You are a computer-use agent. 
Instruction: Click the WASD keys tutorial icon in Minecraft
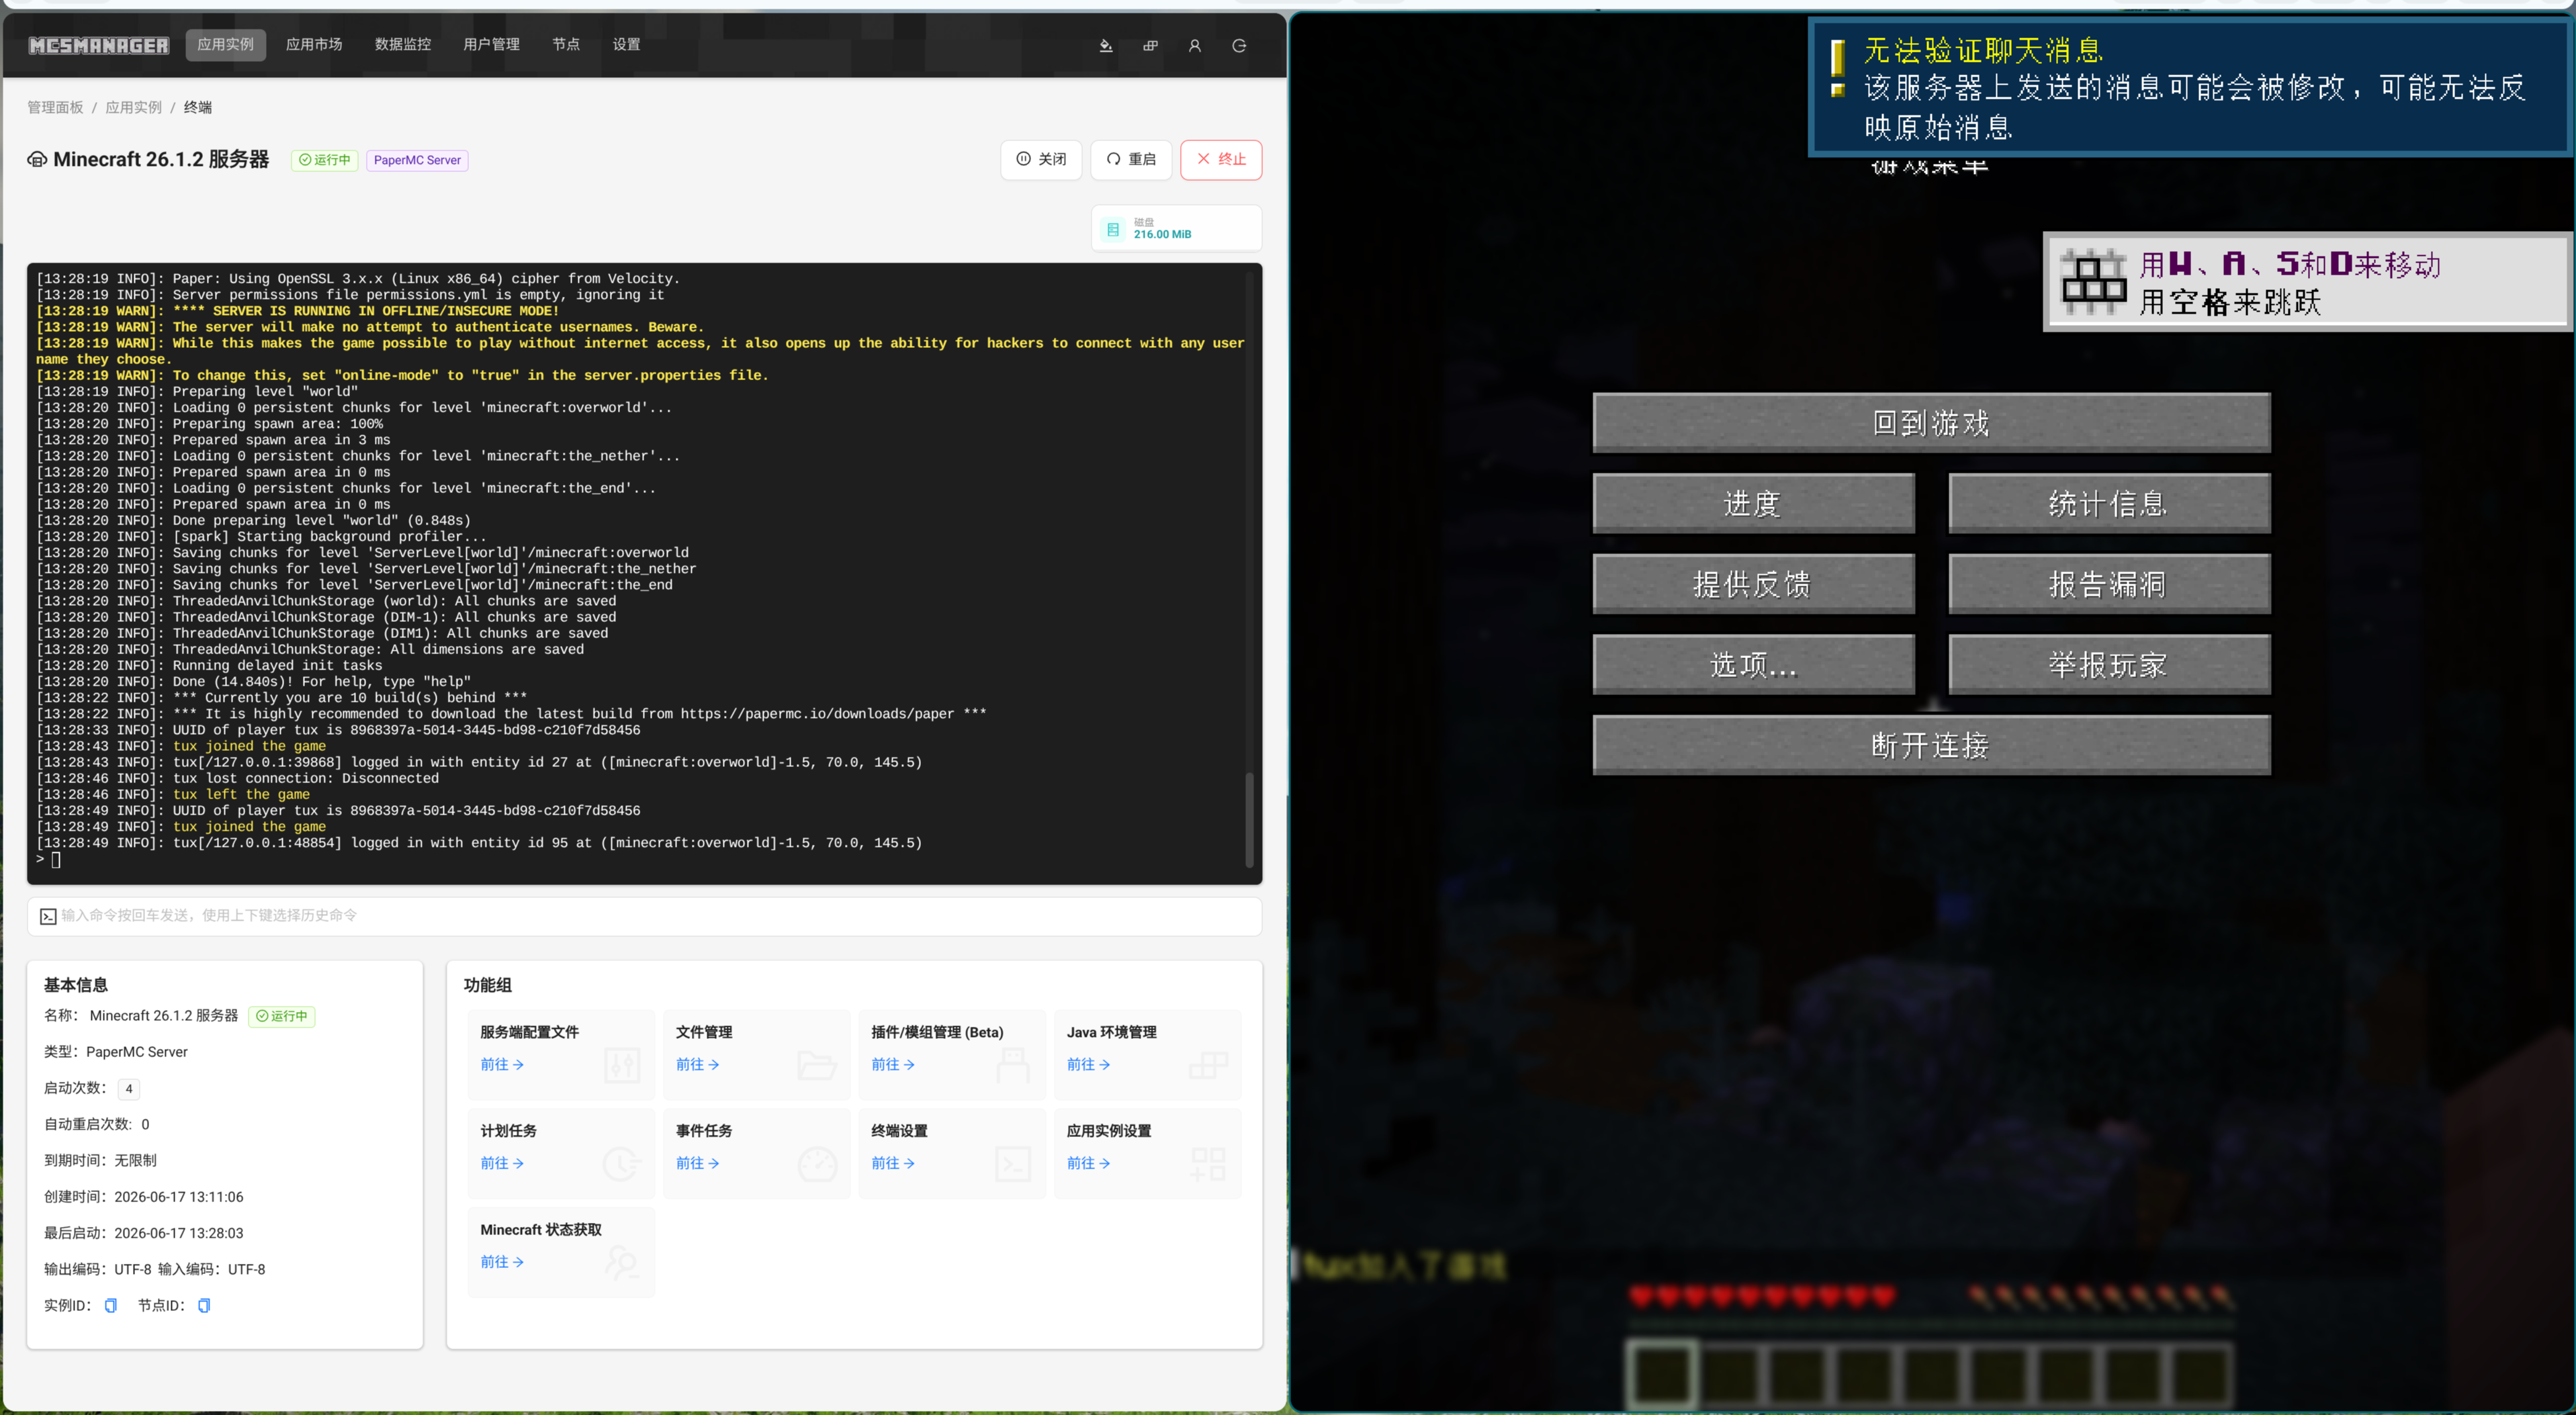[2093, 281]
